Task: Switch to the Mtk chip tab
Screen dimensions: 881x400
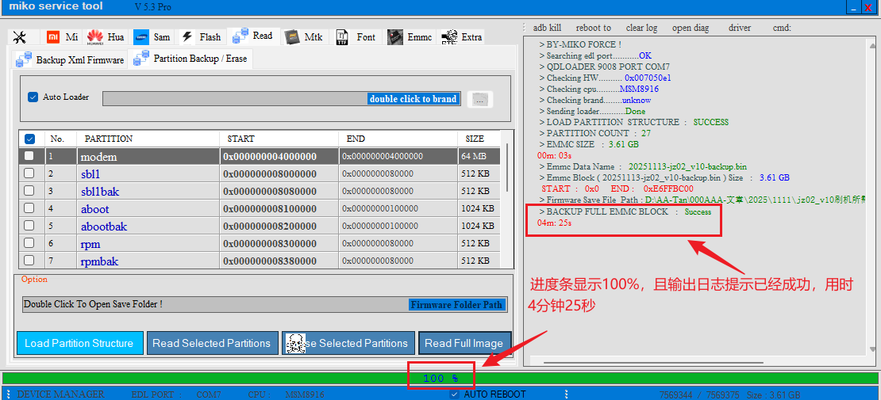Action: pos(303,37)
